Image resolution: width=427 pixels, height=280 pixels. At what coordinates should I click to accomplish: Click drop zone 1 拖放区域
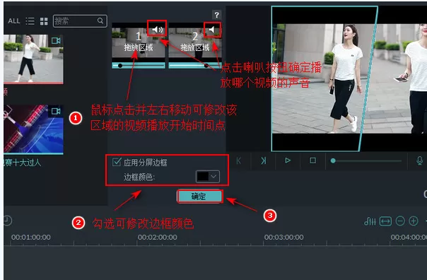[139, 42]
